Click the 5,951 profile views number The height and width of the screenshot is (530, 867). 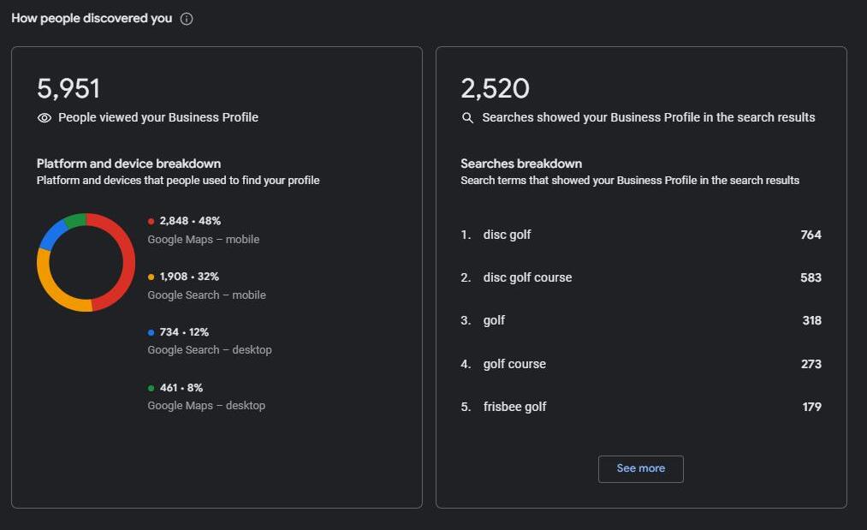68,89
